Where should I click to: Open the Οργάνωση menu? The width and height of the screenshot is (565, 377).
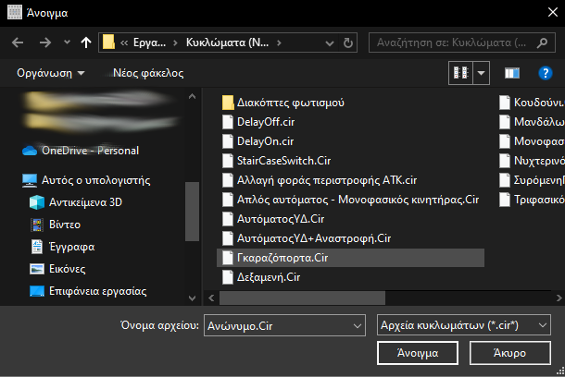tap(50, 72)
